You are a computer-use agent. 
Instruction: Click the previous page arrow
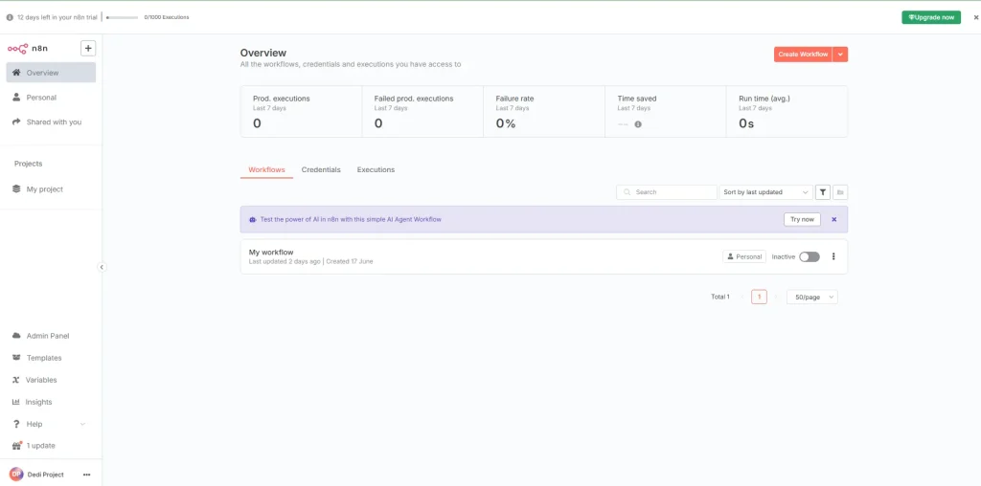tap(742, 298)
